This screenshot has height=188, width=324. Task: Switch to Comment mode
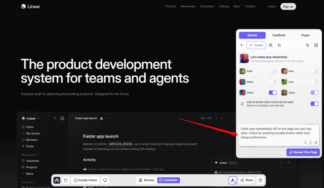coord(168,180)
